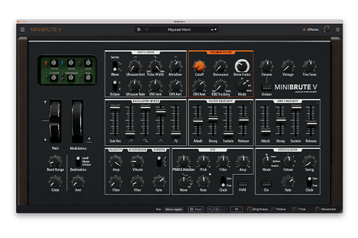
Task: Click the Brute Factor knob
Action: coord(242,67)
